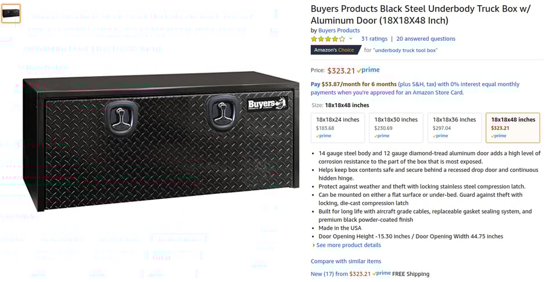This screenshot has width=551, height=282.
Task: Expand See more product details
Action: coord(349,245)
